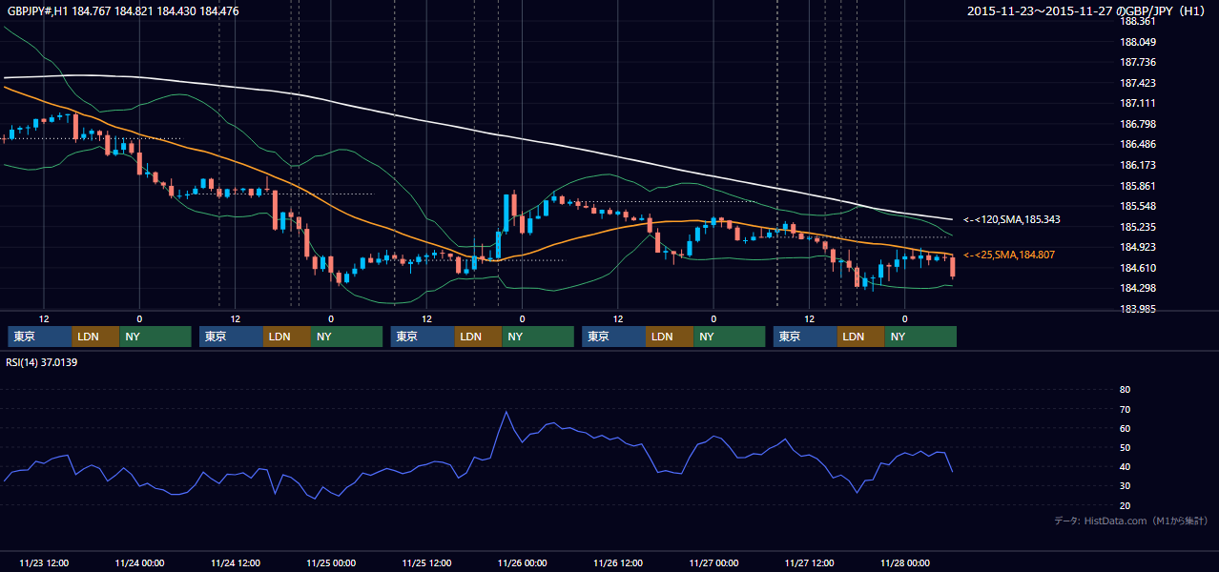Choose the 東京 session block for 11/25
This screenshot has height=572, width=1219.
pyautogui.click(x=423, y=337)
